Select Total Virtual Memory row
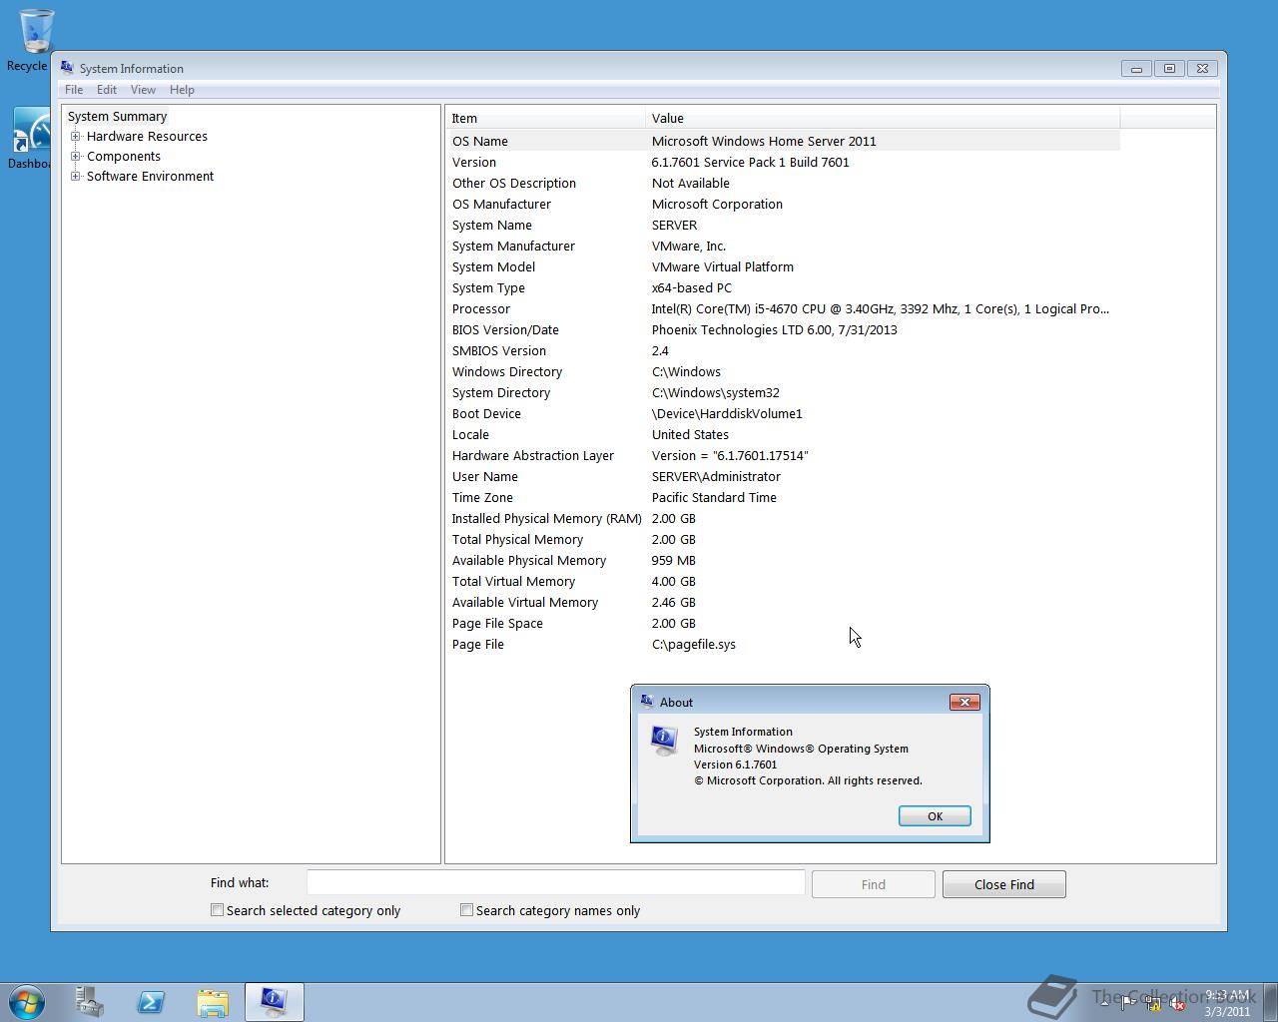 click(x=783, y=581)
